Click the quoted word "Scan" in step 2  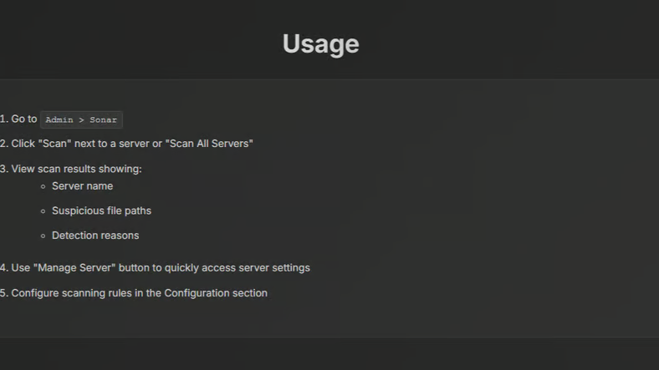point(54,144)
